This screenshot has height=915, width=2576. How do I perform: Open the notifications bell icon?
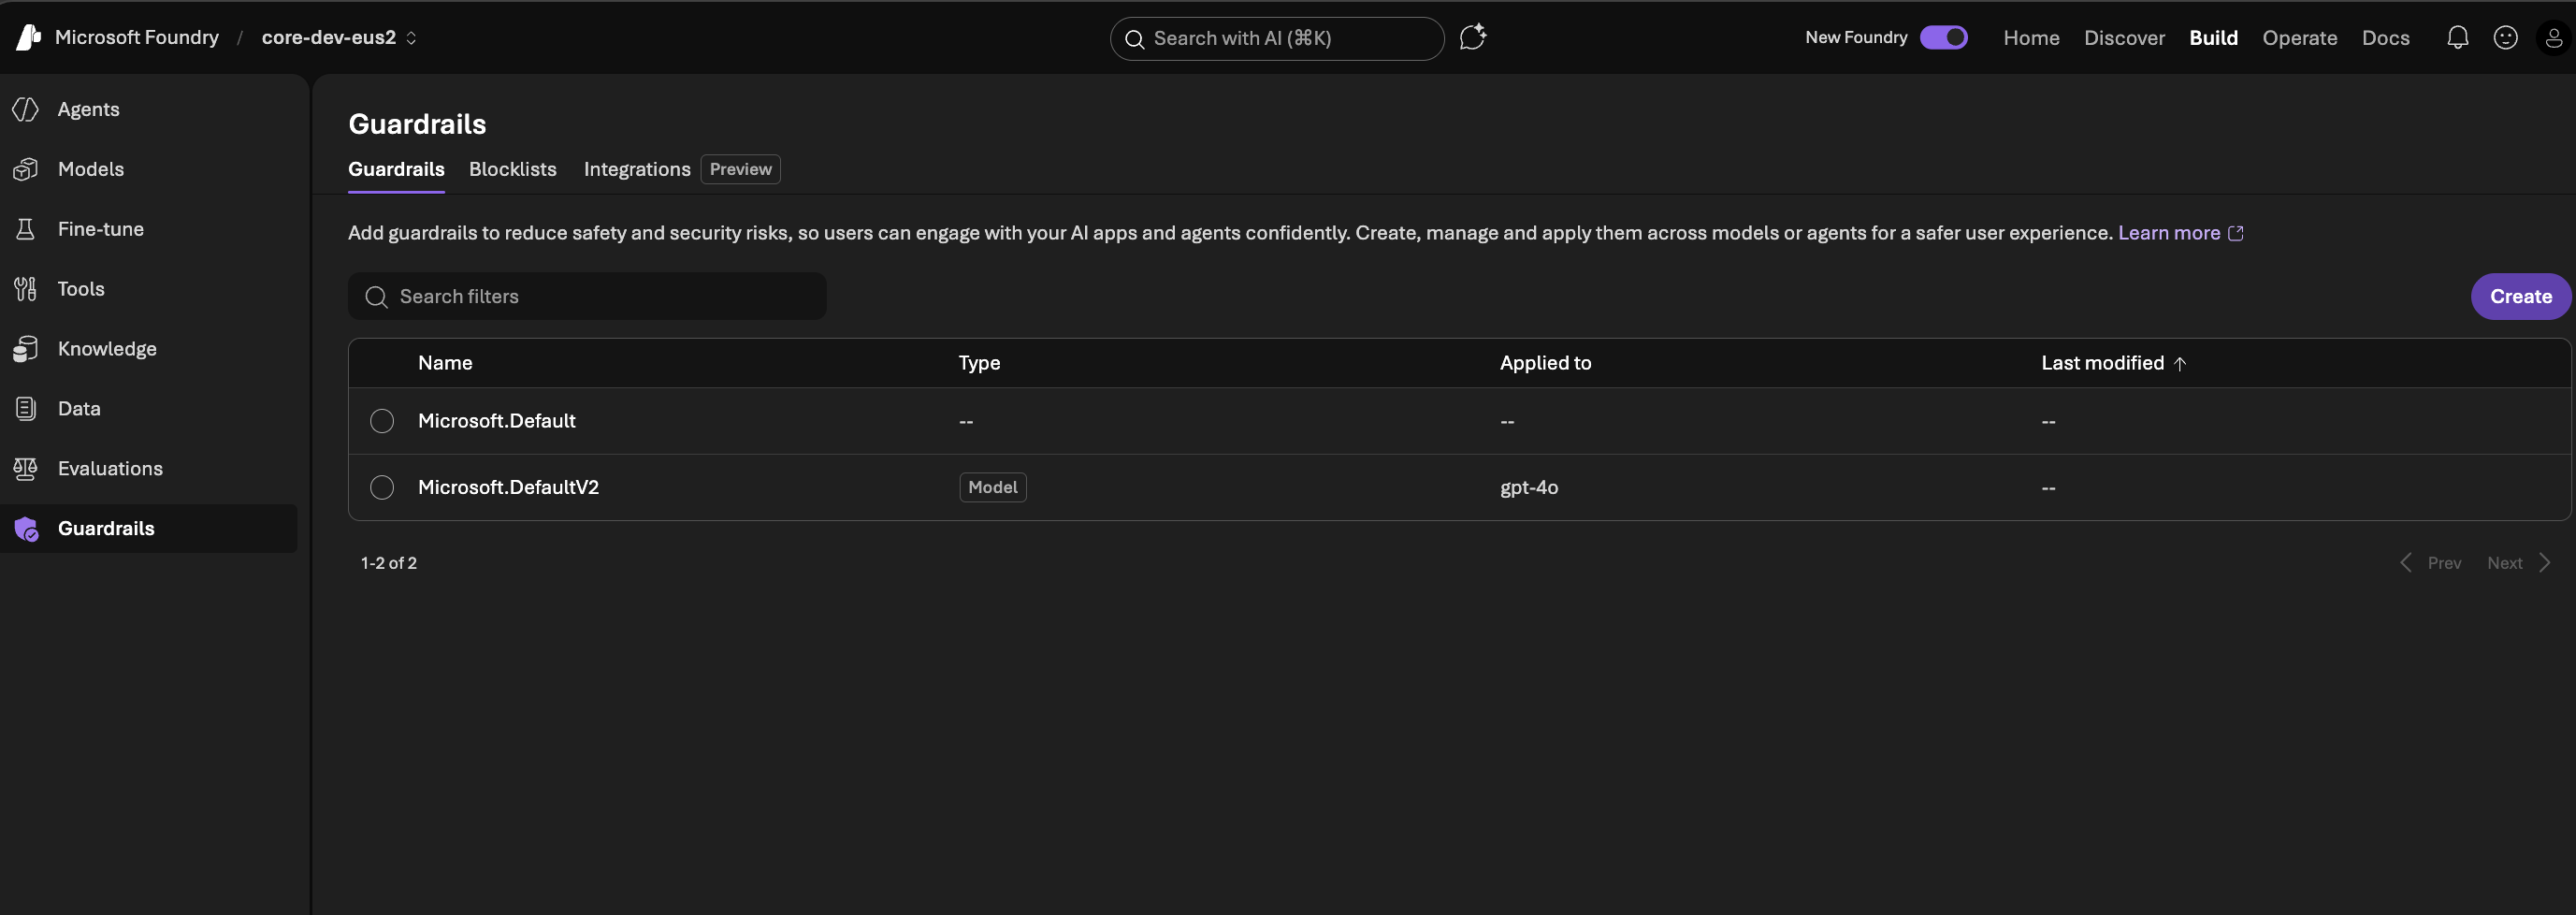(x=2457, y=37)
